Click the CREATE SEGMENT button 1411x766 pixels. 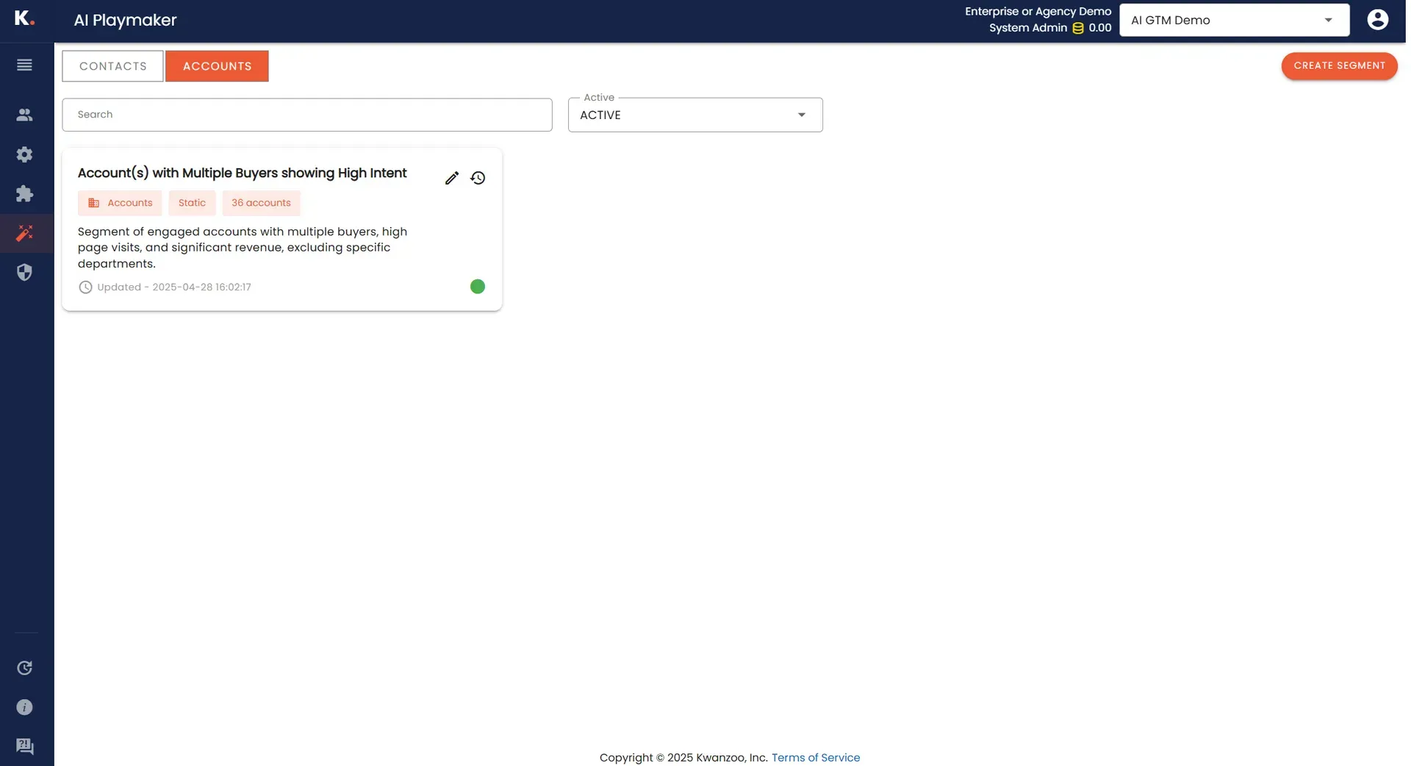click(x=1339, y=65)
